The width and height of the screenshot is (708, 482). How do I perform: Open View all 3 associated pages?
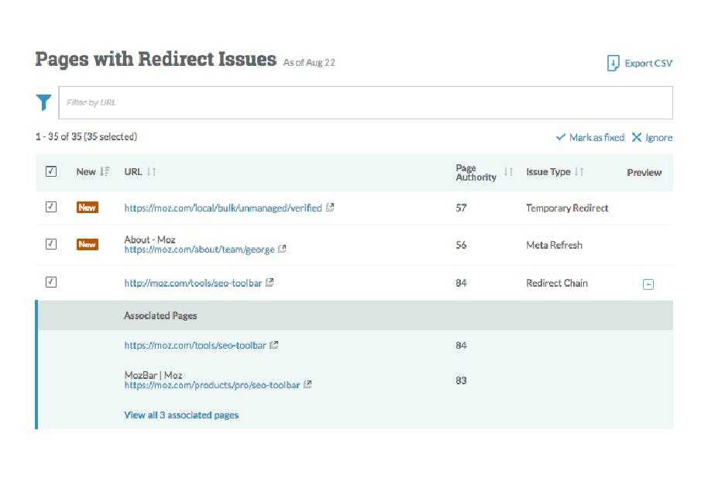coord(181,415)
